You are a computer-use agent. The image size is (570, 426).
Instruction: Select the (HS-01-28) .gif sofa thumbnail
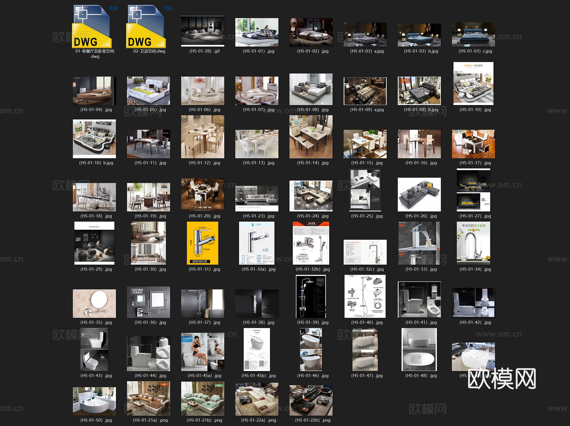203,31
